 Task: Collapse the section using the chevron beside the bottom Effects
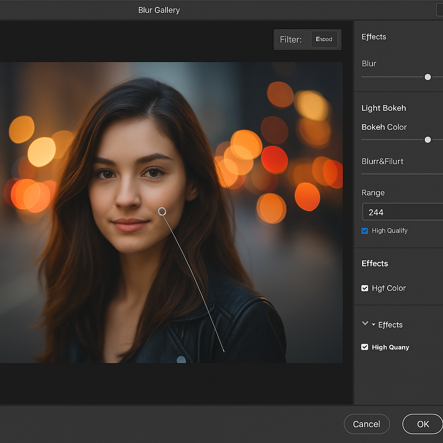pos(365,324)
